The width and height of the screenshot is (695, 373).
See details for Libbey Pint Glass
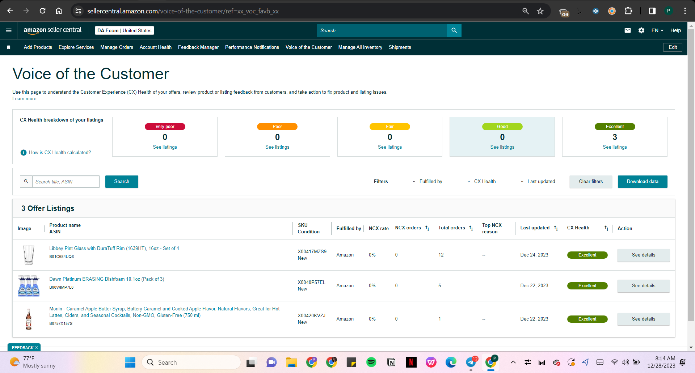coord(643,255)
